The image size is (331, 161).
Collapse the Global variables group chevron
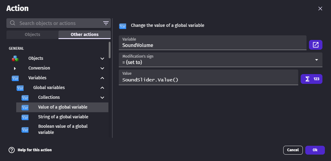102,88
